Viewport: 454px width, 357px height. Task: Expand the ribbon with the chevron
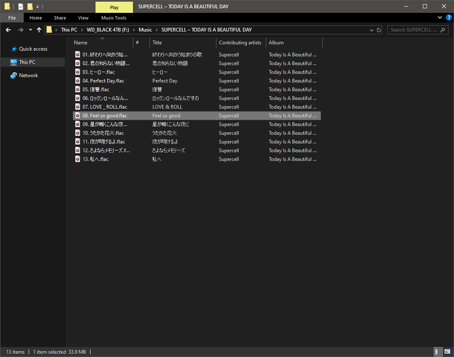click(440, 18)
